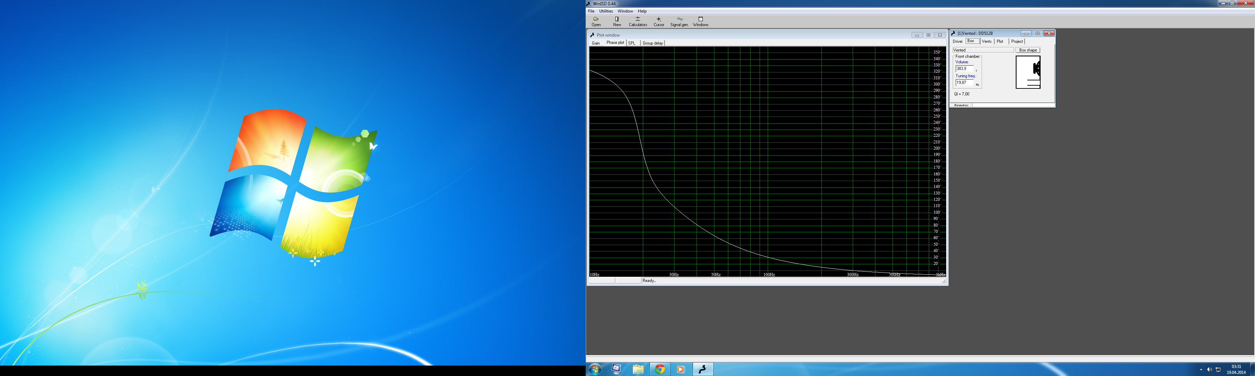Open Google Chrome from taskbar
This screenshot has width=1255, height=376.
coord(660,369)
